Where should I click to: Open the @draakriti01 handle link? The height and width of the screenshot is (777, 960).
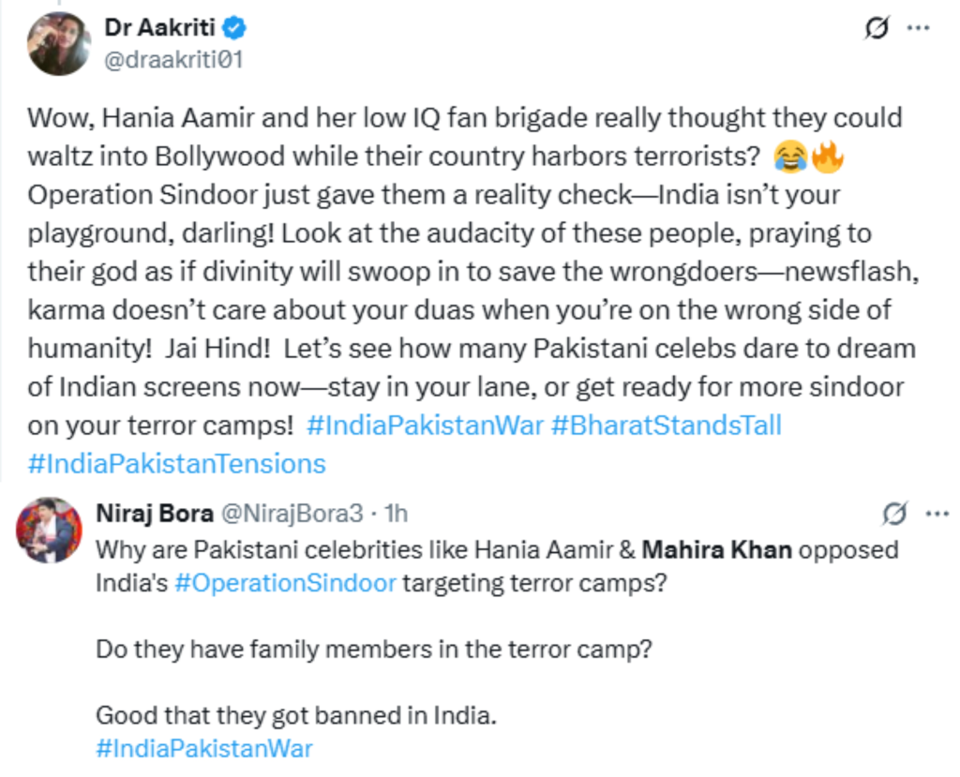coord(174,59)
